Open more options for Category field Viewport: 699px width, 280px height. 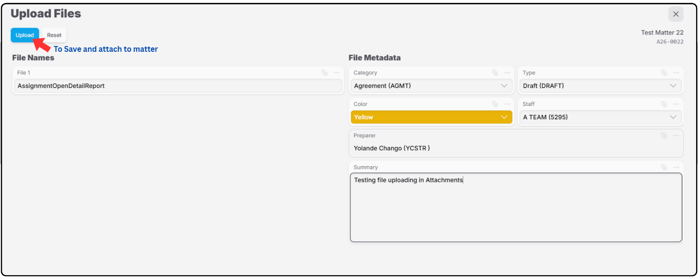pos(507,73)
